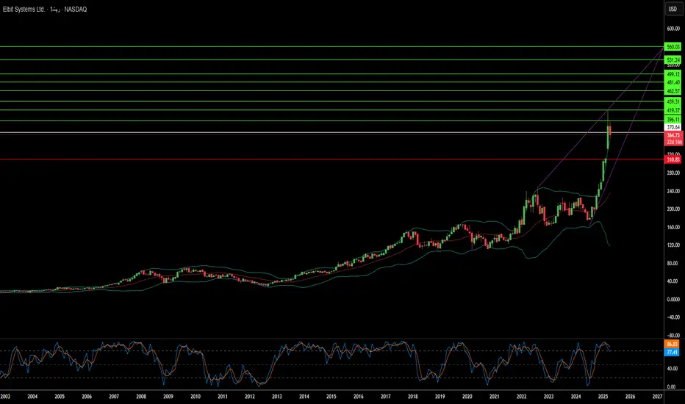The height and width of the screenshot is (404, 685).
Task: Click the 2008 year label on time axis
Action: point(140,397)
